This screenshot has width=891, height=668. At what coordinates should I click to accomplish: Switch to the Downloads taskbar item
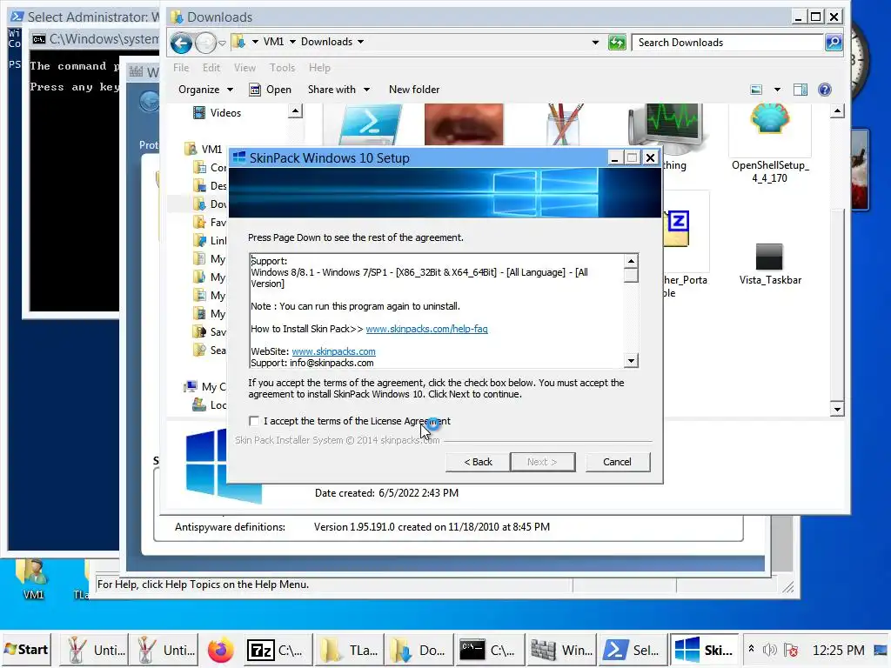coord(419,651)
